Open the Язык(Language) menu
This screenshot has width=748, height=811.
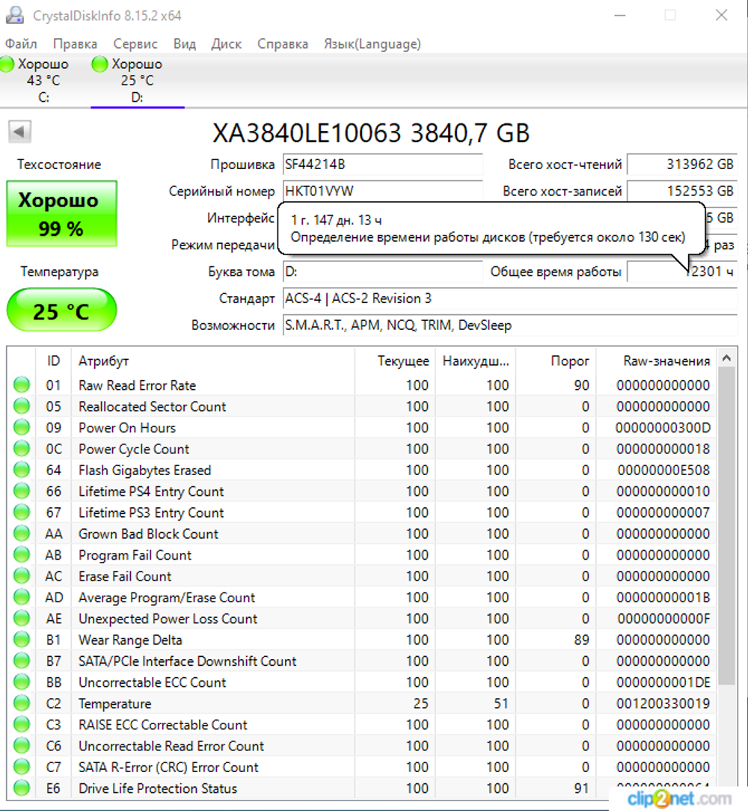point(372,44)
